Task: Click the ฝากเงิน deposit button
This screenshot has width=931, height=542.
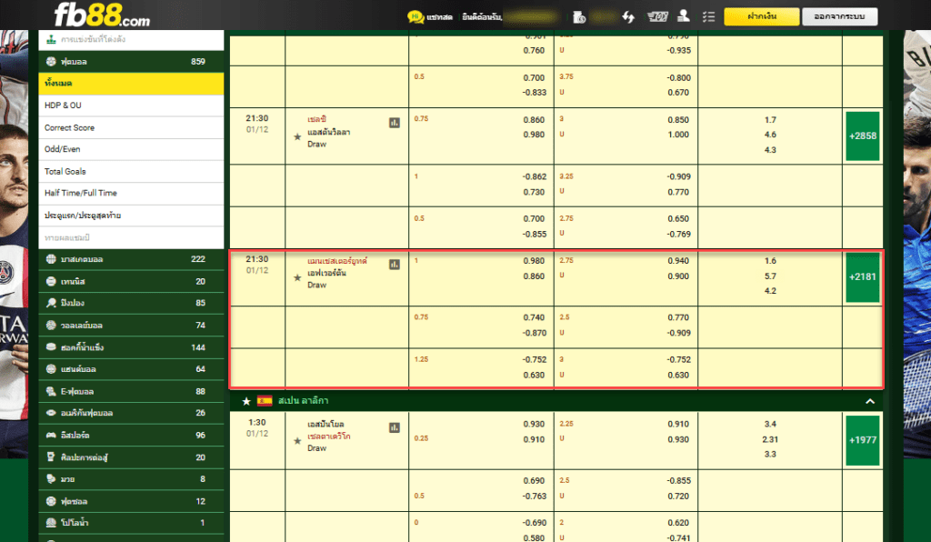Action: (762, 16)
